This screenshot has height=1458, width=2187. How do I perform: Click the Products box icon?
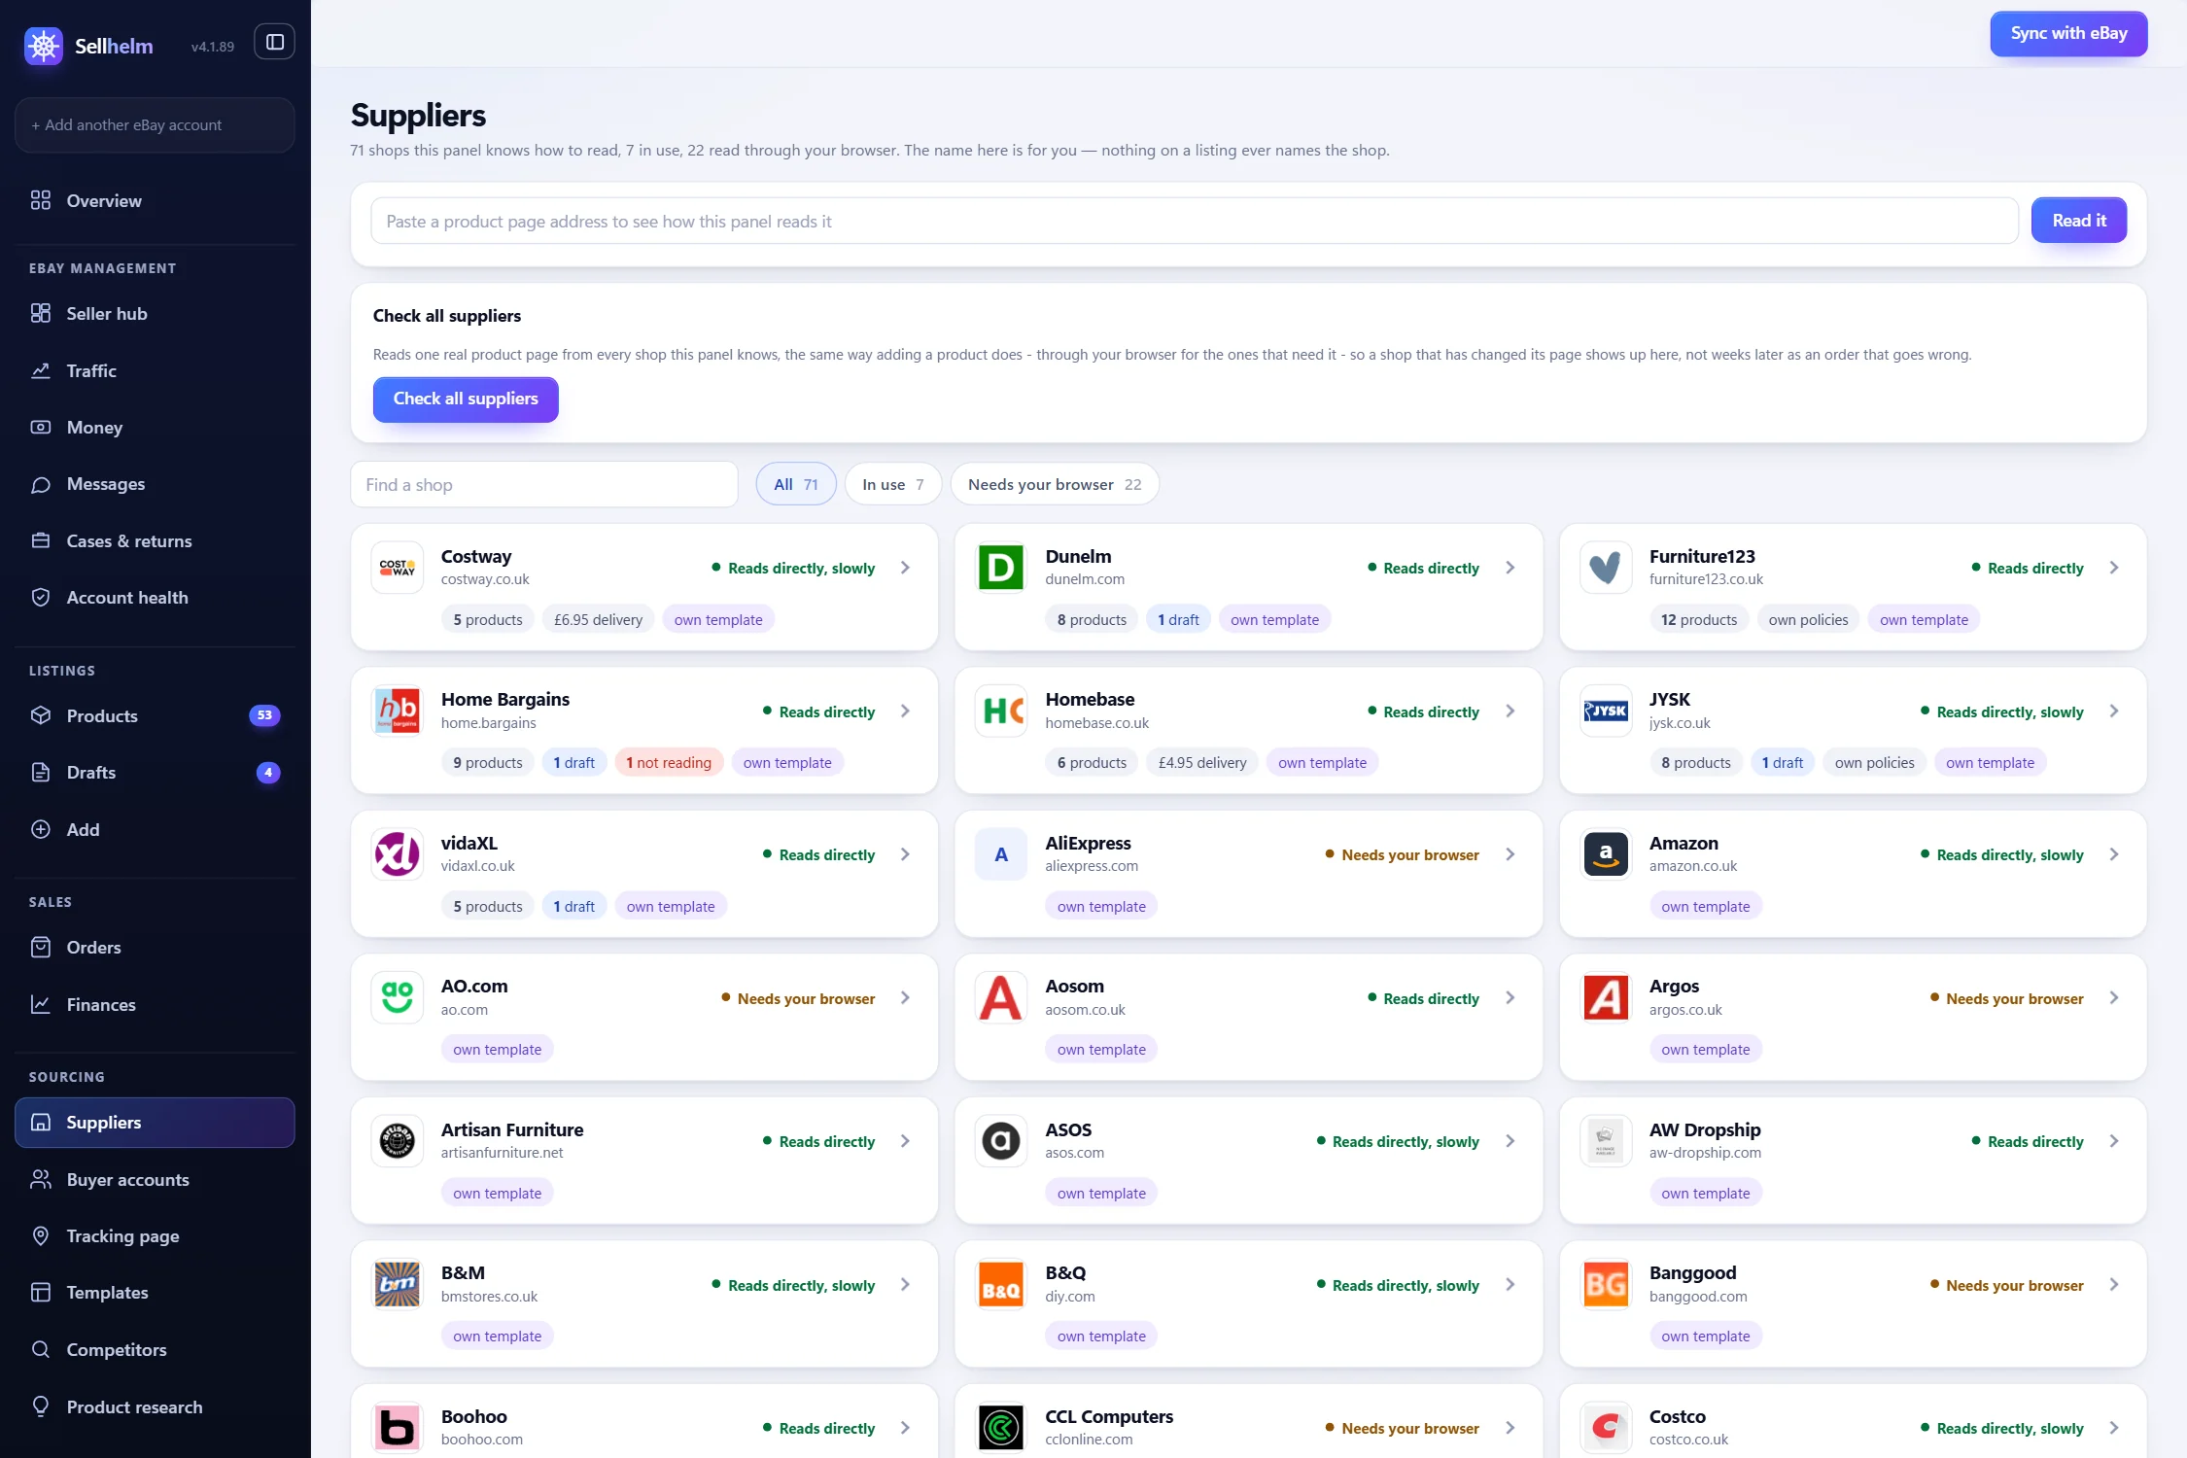click(x=41, y=715)
